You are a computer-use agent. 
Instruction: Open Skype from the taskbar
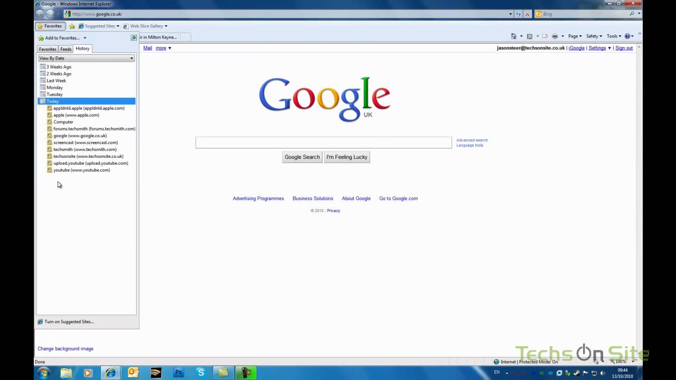point(201,373)
